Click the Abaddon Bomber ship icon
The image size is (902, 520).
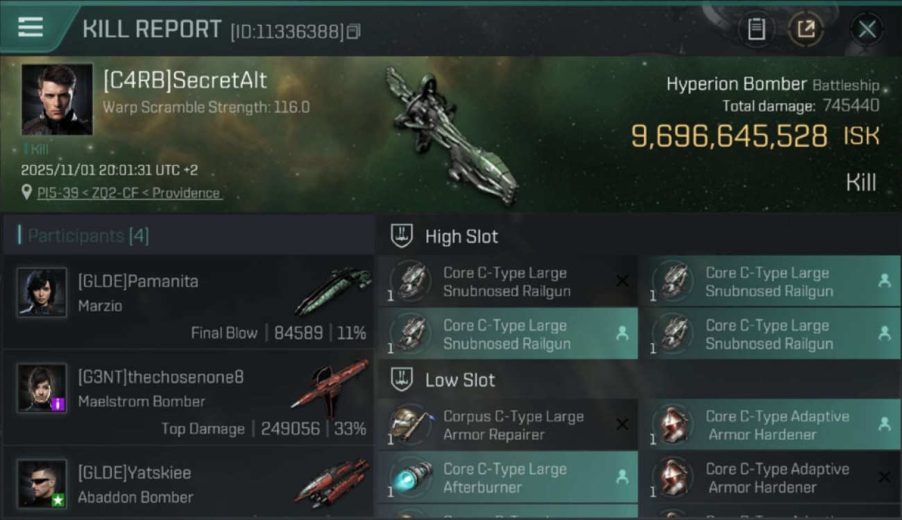click(x=332, y=482)
